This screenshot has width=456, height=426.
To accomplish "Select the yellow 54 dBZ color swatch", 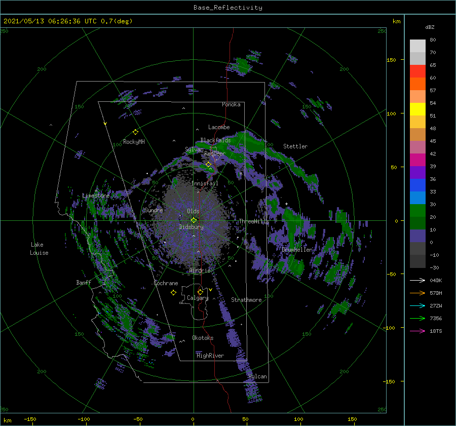I will click(417, 109).
